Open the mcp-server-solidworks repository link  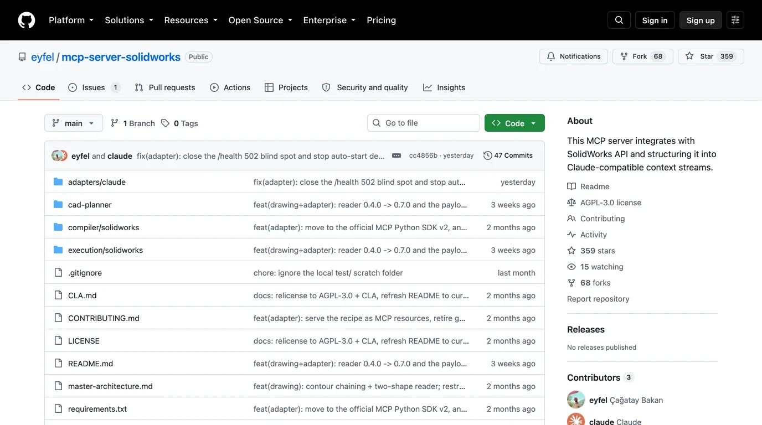point(121,57)
